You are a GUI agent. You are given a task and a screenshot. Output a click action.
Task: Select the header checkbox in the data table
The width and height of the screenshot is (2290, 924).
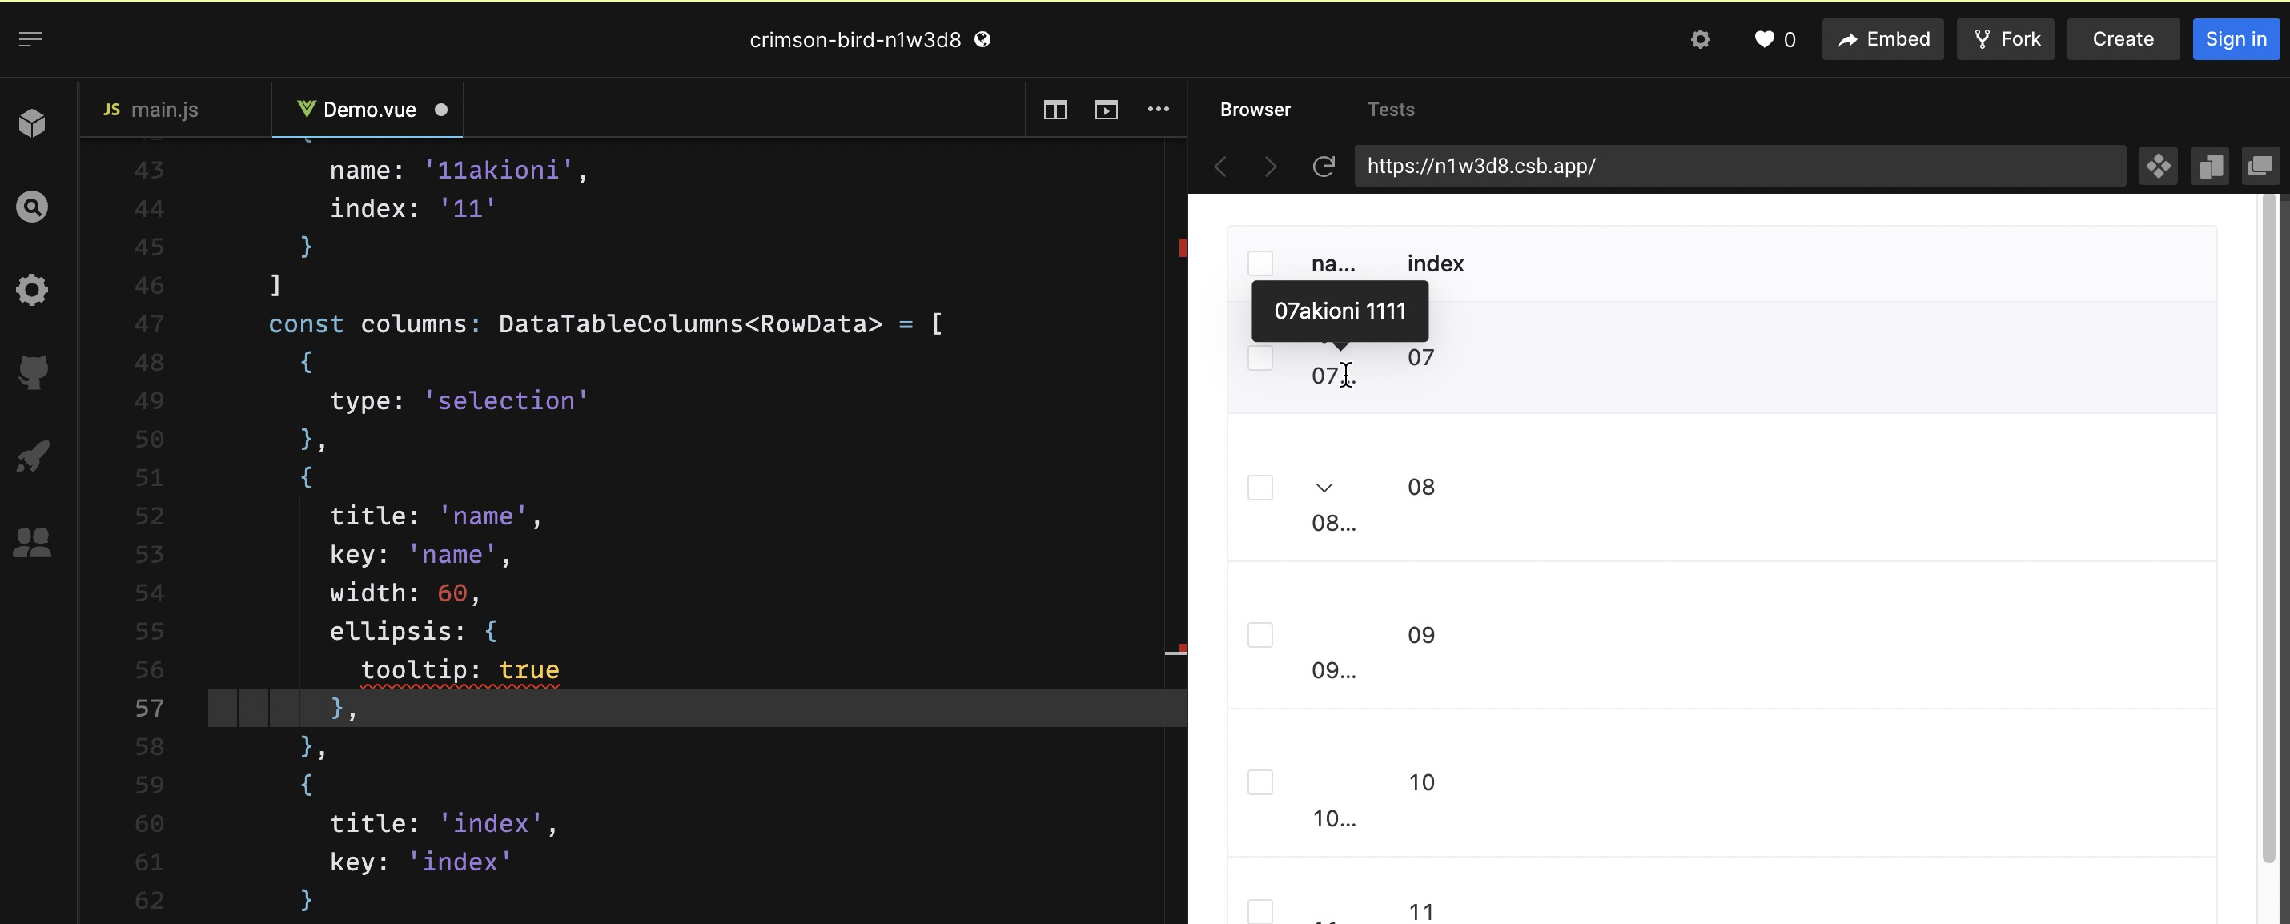click(x=1260, y=263)
